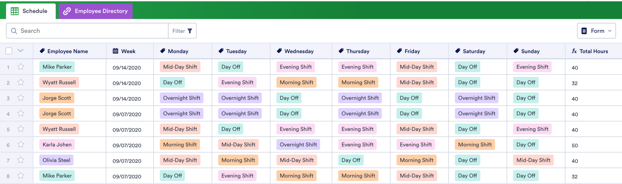
Task: Click into the Search input field
Action: point(91,31)
